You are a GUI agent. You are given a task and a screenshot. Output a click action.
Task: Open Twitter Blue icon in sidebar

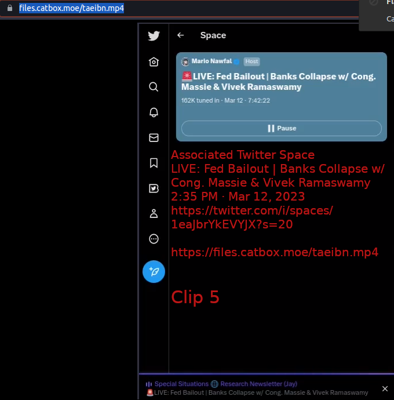pyautogui.click(x=154, y=188)
